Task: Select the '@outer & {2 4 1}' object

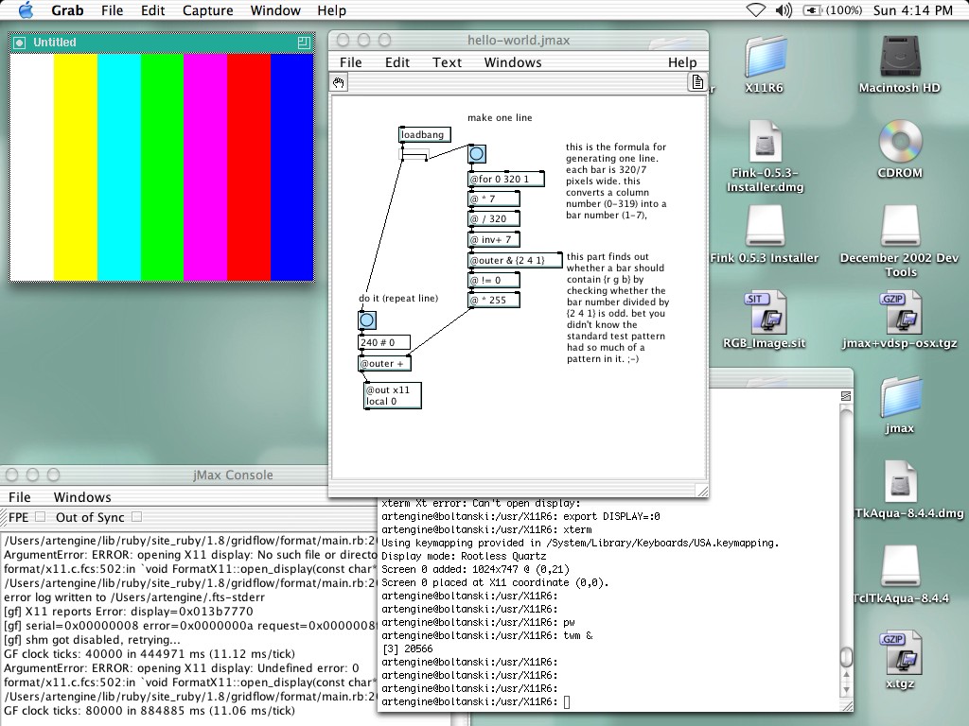Action: (x=516, y=261)
